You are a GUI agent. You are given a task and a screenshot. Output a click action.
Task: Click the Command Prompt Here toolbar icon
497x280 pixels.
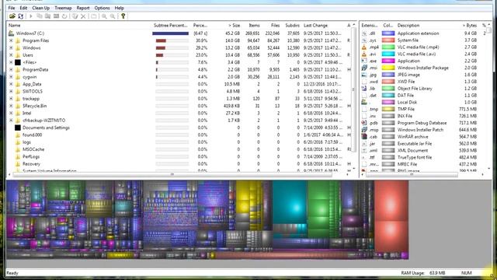56,16
